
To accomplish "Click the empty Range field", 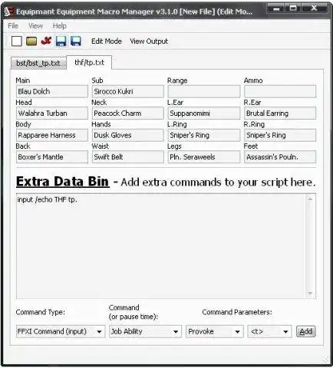I will [x=204, y=91].
